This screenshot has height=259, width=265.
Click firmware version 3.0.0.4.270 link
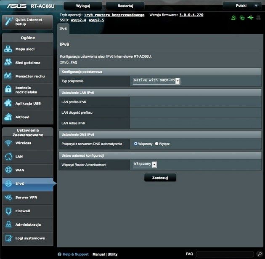191,15
